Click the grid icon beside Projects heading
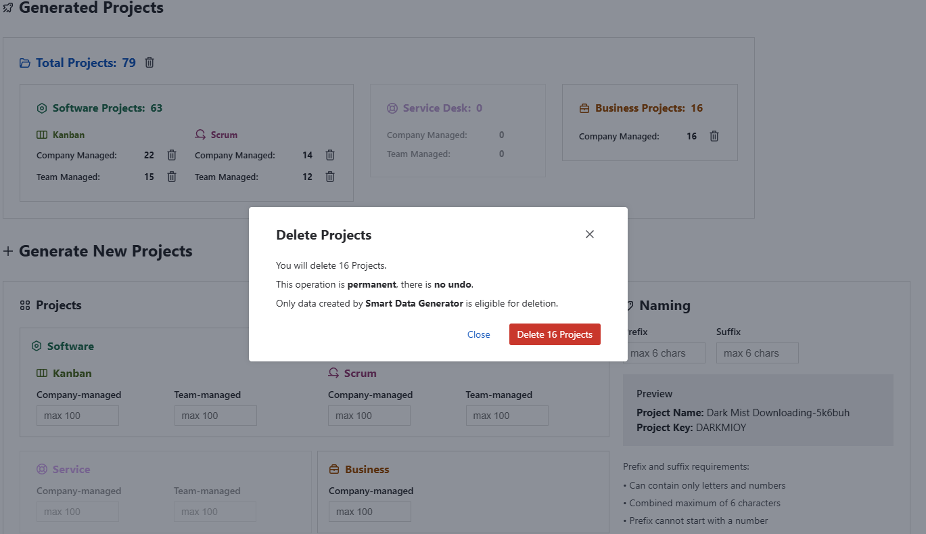This screenshot has width=926, height=534. pyautogui.click(x=26, y=305)
